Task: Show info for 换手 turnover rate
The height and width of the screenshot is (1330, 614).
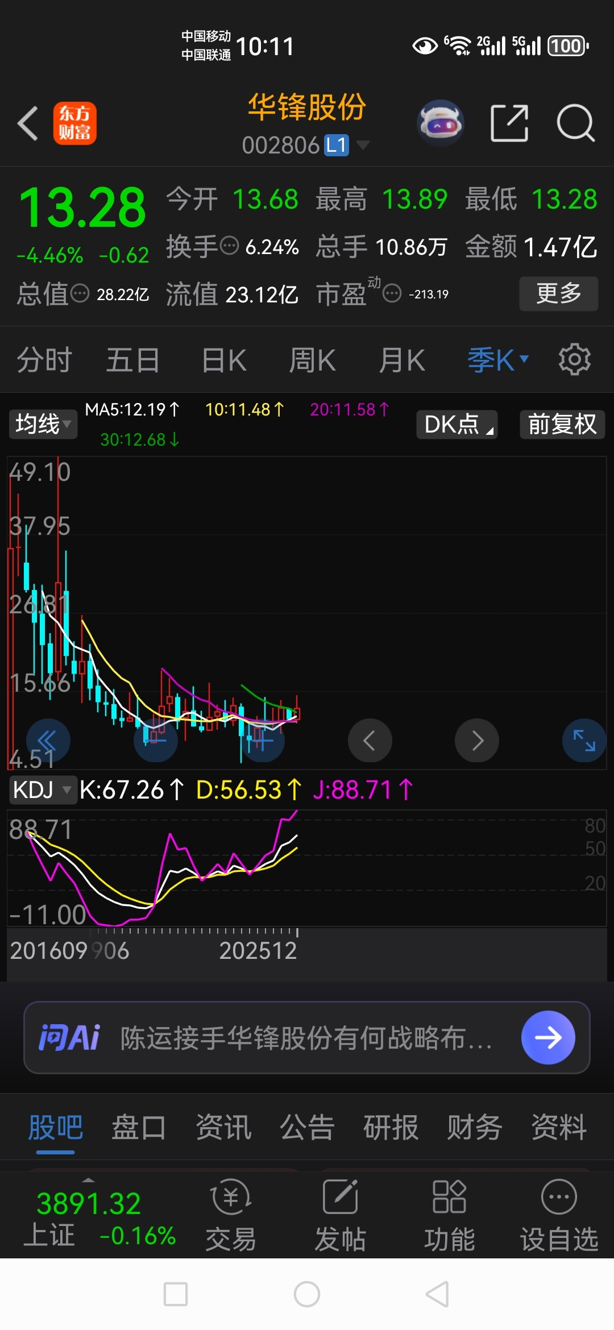Action: [229, 247]
